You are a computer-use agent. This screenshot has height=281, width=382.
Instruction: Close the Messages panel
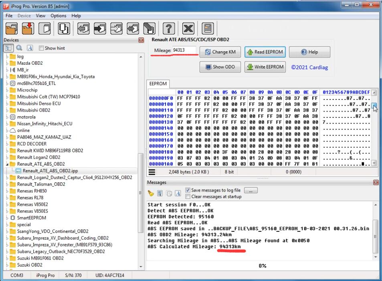click(376, 182)
